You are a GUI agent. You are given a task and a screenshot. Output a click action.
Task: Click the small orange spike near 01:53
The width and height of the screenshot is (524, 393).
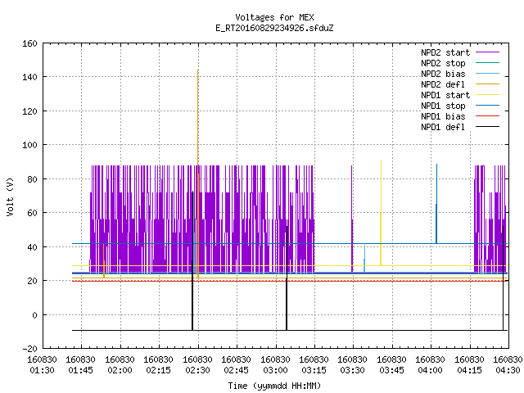tap(104, 260)
